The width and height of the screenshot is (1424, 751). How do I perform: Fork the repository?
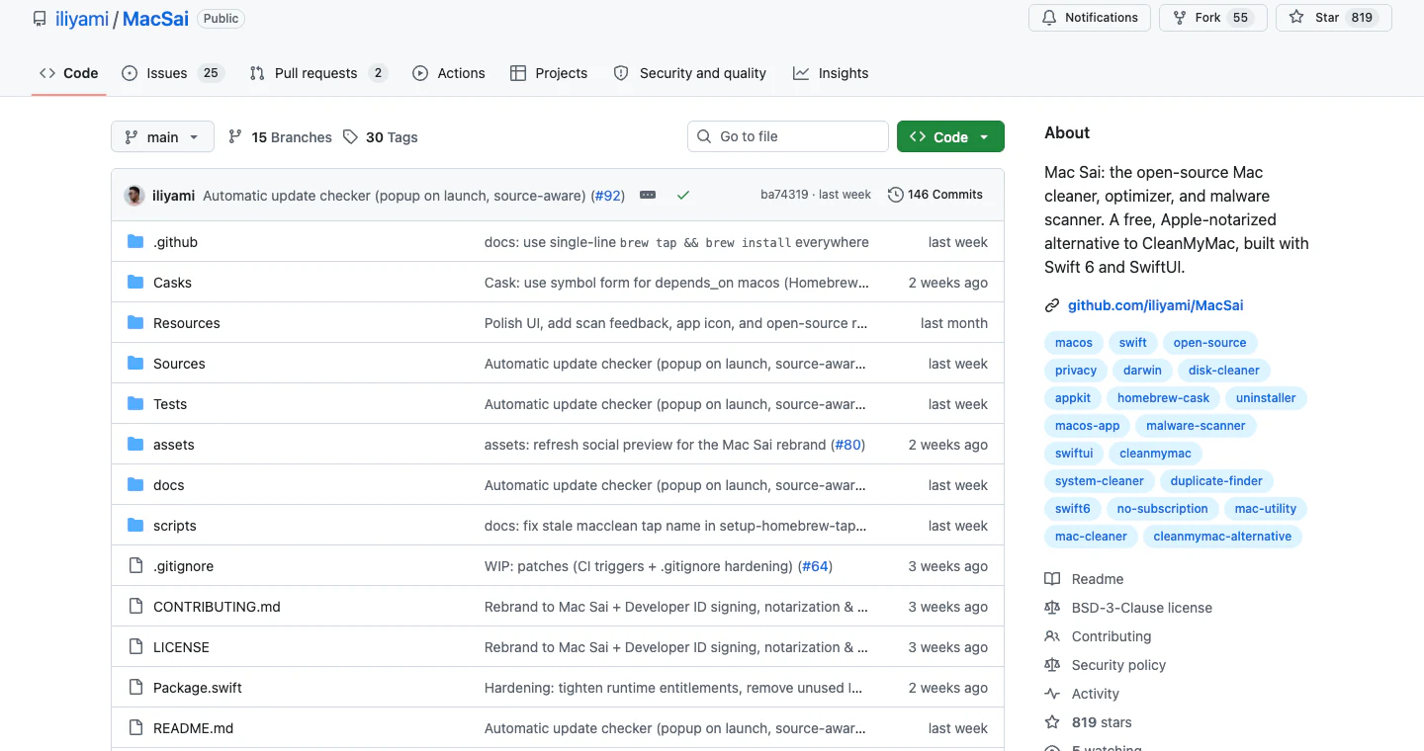point(1213,18)
